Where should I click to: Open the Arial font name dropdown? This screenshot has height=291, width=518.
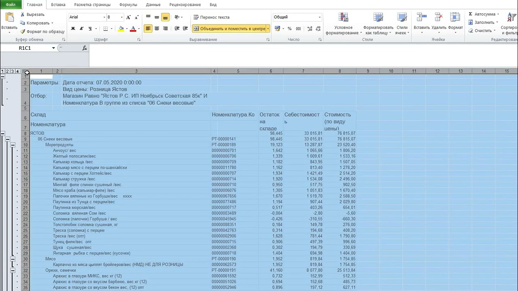(104, 17)
